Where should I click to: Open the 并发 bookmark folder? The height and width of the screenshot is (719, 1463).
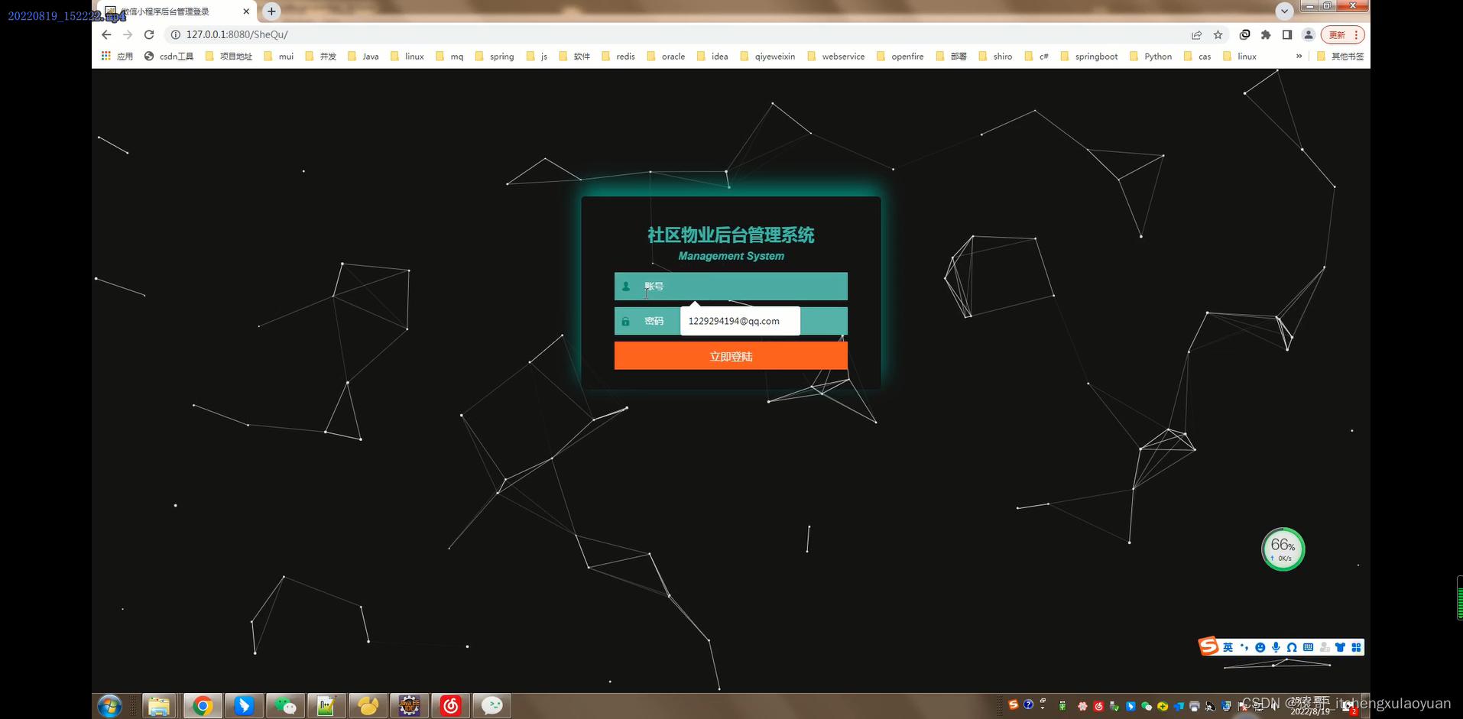320,56
